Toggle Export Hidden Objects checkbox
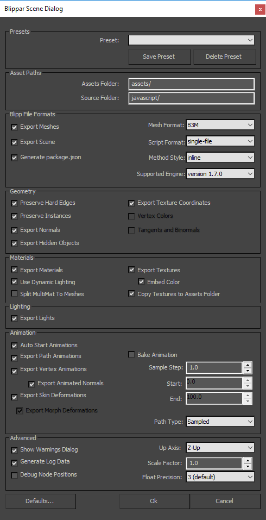The width and height of the screenshot is (266, 520). point(14,243)
